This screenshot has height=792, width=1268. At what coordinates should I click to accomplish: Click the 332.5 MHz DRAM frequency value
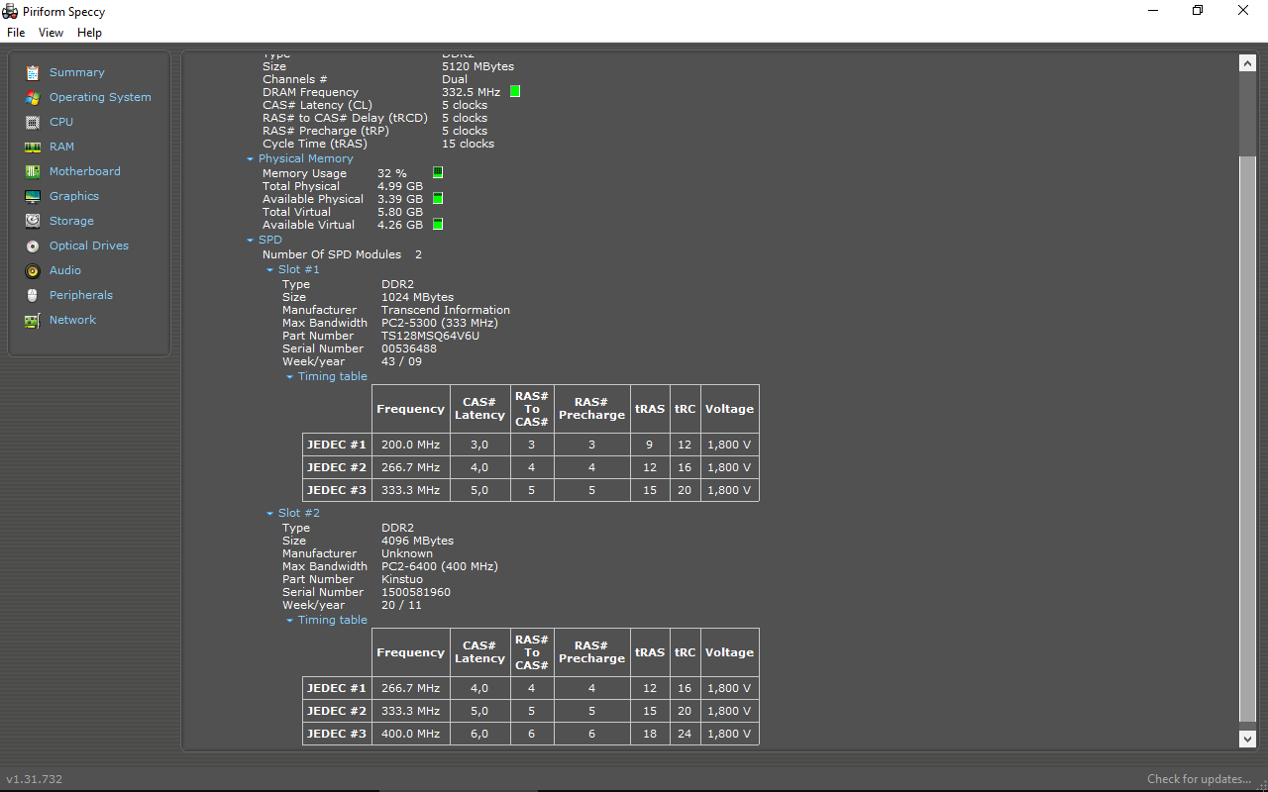472,92
